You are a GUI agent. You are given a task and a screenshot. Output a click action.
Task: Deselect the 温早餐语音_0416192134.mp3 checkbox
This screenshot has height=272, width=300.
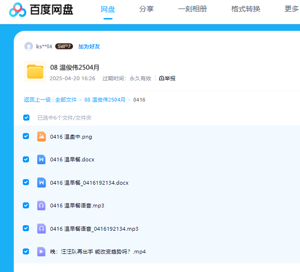26,228
